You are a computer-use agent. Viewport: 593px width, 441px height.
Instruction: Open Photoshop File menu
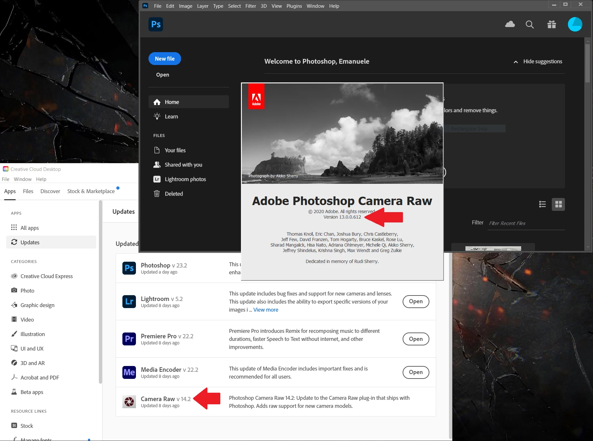[x=158, y=6]
